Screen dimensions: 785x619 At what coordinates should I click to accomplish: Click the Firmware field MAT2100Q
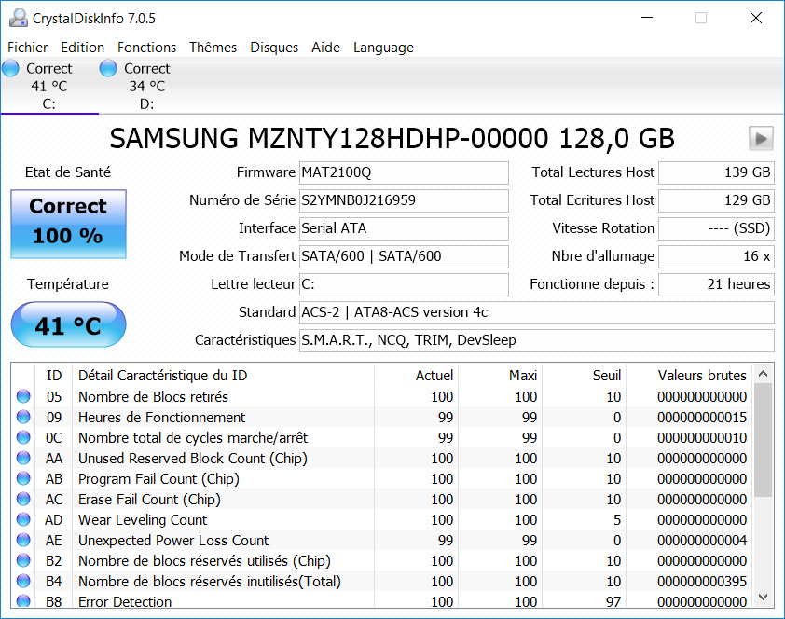click(x=404, y=172)
